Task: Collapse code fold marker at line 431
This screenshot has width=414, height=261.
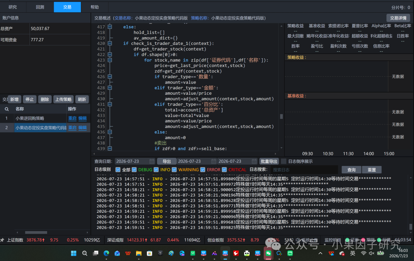Action: click(110, 104)
